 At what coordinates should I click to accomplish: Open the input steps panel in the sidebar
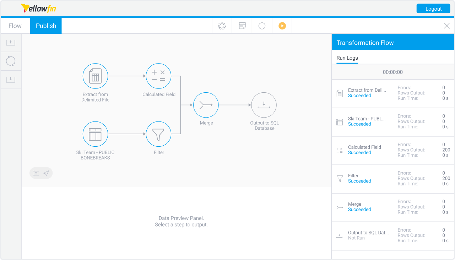[11, 42]
